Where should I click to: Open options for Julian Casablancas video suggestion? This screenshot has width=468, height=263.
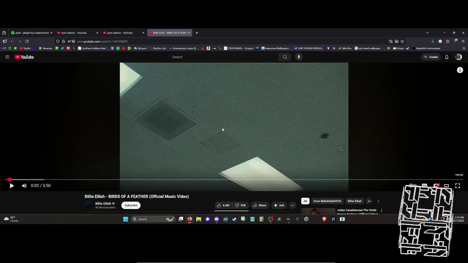(381, 210)
